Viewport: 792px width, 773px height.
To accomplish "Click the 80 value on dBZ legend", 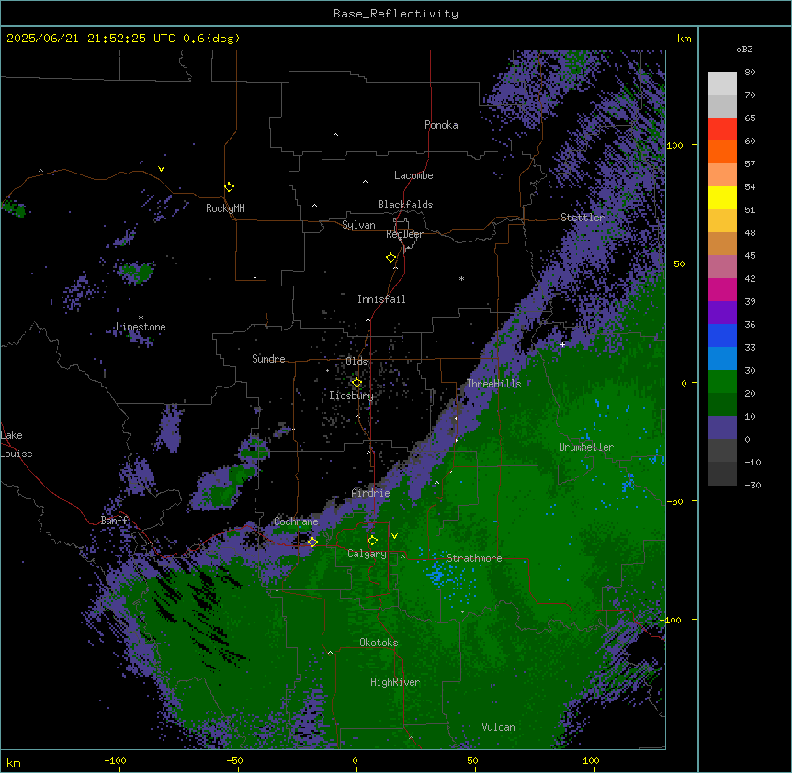I will tap(750, 73).
